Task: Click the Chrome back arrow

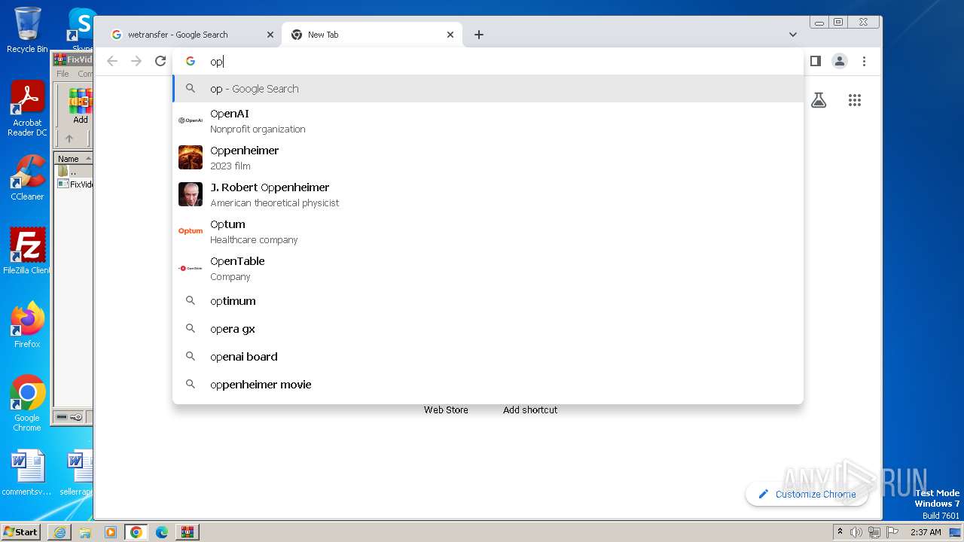Action: 112,61
